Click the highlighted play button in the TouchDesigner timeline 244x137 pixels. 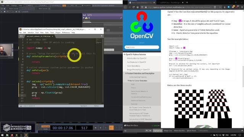[x=111, y=128]
